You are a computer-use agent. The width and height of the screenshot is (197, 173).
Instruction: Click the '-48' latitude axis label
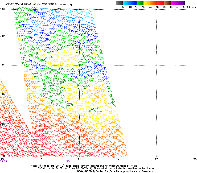pyautogui.click(x=2, y=124)
